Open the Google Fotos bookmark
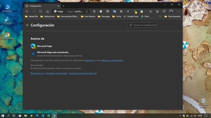Screen dimensions: 211x118 click(x=131, y=16)
